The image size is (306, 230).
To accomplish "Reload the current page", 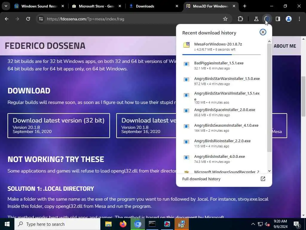I will 28,19.
